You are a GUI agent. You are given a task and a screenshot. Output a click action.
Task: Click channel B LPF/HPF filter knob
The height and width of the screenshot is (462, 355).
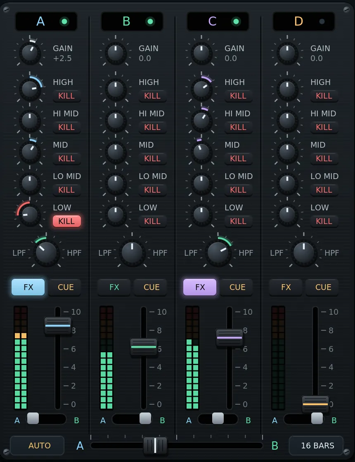(x=132, y=253)
